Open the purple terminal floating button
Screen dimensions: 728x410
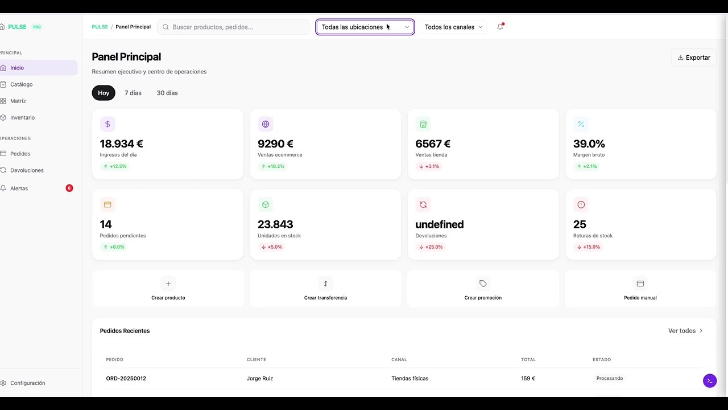coord(709,381)
